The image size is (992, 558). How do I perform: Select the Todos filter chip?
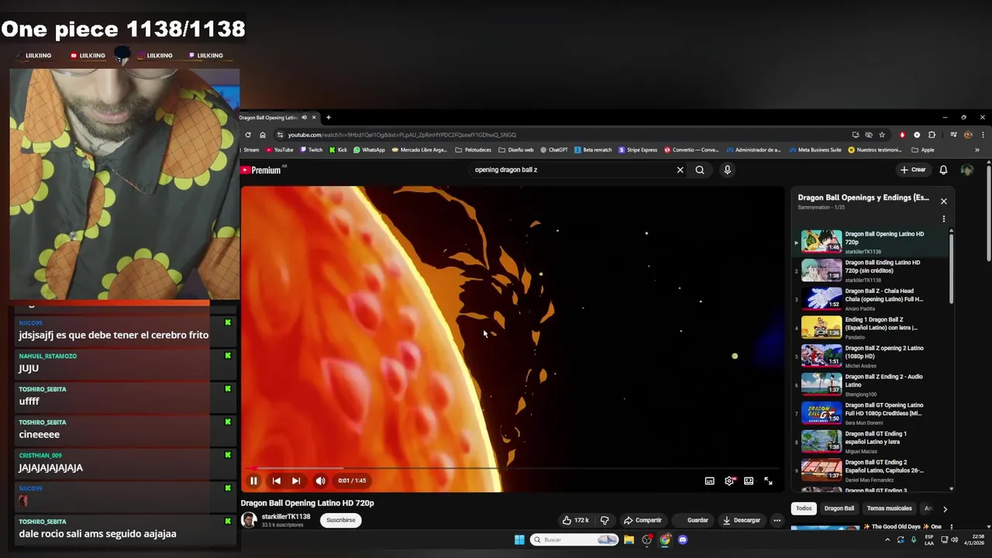(x=804, y=508)
